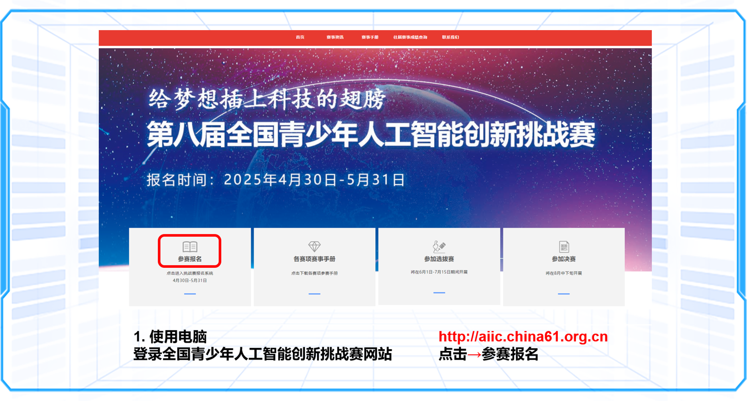
Task: Click the diamond icon above 各赛项赛事手册
Action: (314, 246)
